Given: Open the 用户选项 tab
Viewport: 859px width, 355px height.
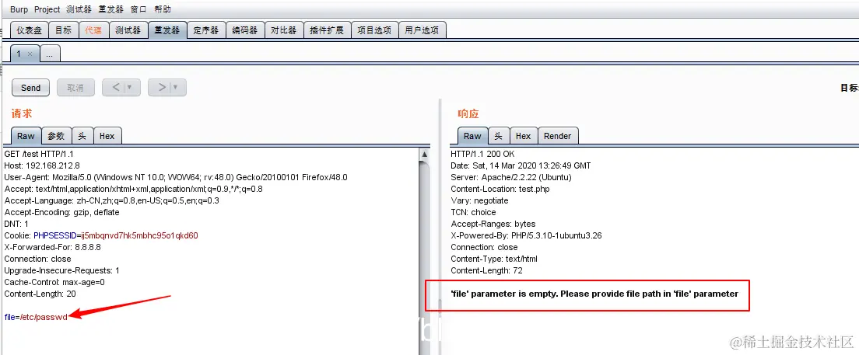Looking at the screenshot, I should pos(422,30).
